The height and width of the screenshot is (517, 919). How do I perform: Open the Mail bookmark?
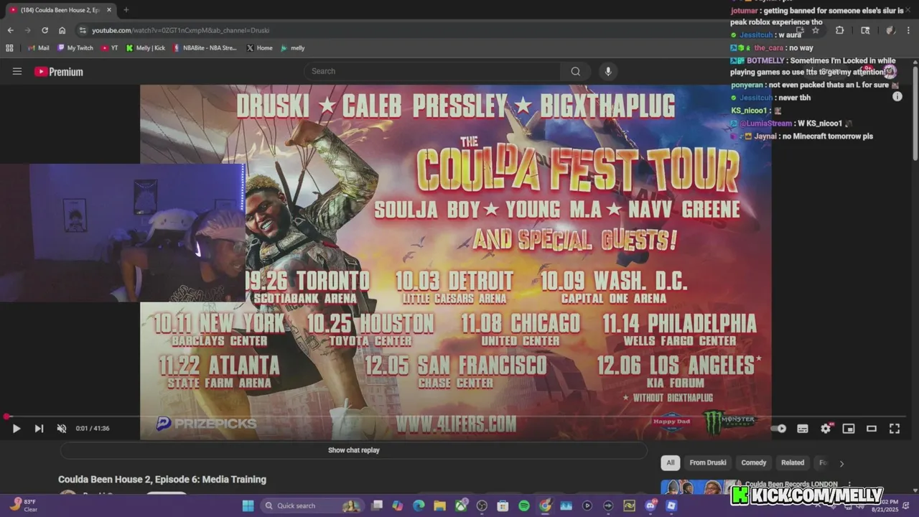tap(38, 48)
